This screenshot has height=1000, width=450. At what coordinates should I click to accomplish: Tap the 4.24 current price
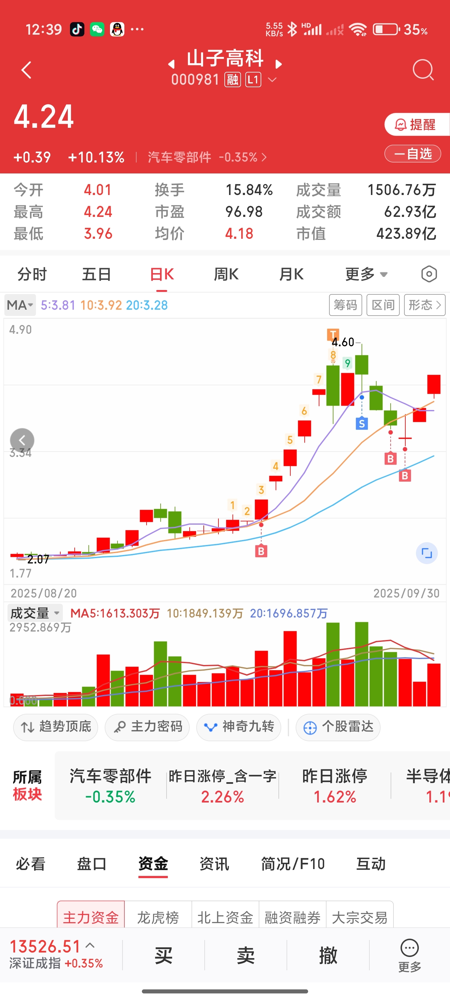pyautogui.click(x=44, y=117)
